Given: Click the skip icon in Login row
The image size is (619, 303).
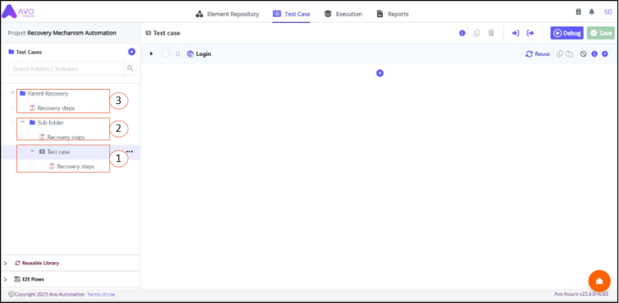Looking at the screenshot, I should click(x=583, y=54).
